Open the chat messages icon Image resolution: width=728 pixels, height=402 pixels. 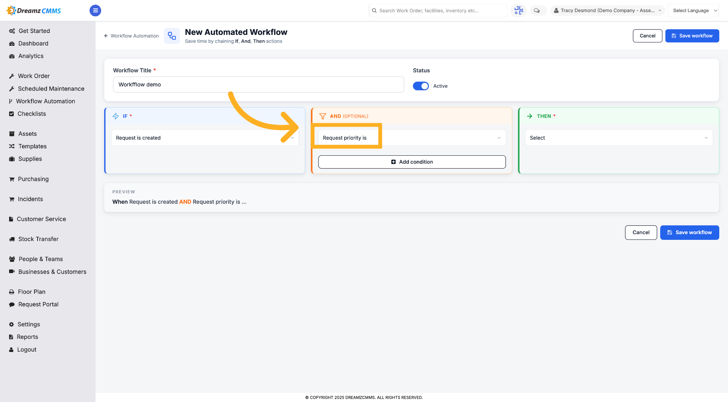pyautogui.click(x=537, y=11)
